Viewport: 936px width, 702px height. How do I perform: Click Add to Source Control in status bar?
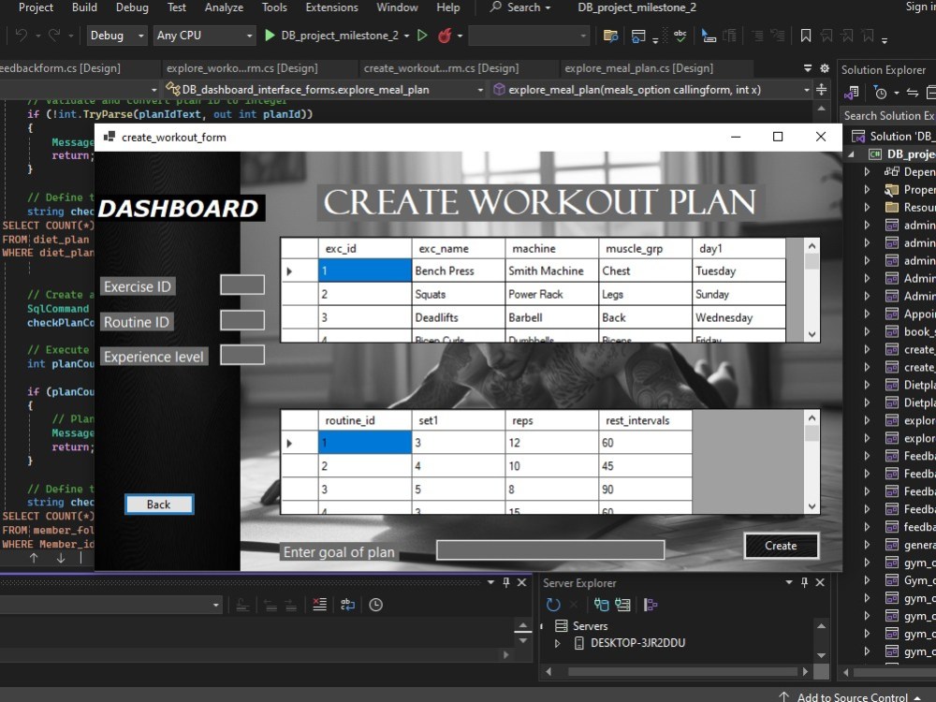pos(853,696)
